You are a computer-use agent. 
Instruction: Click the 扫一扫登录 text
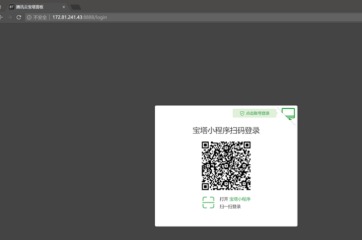coord(230,206)
